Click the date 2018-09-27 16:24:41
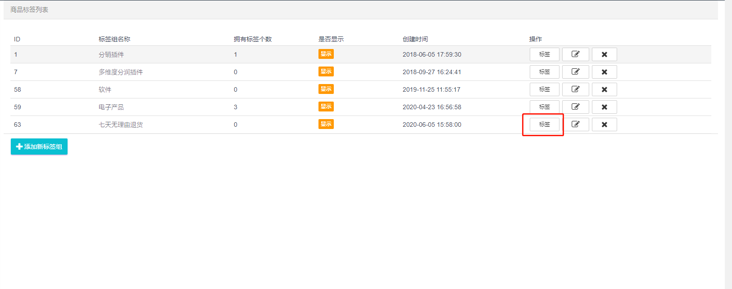Image resolution: width=732 pixels, height=289 pixels. click(432, 72)
